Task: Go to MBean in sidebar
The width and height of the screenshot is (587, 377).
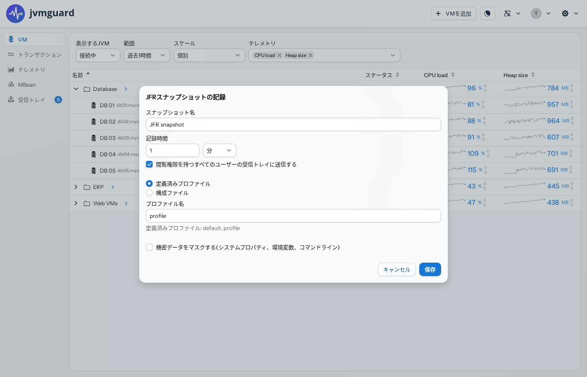Action: pyautogui.click(x=34, y=85)
